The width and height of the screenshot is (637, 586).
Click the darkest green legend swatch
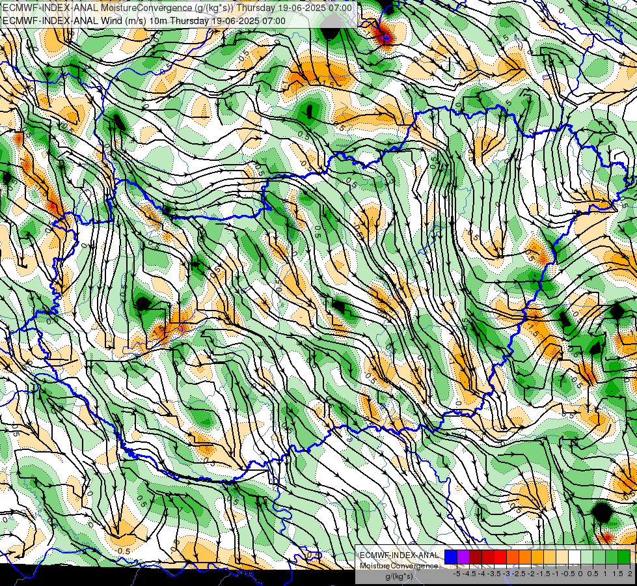point(623,557)
